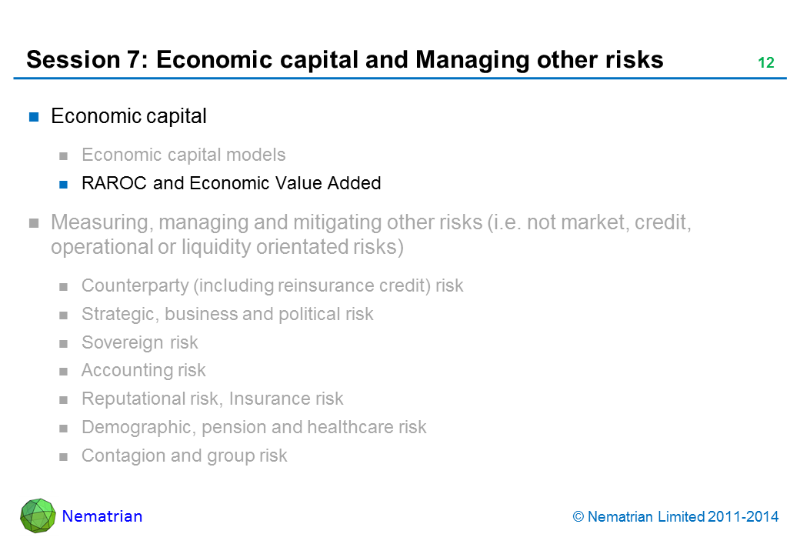Click the gray bullet beside Sovereign risk

65,343
